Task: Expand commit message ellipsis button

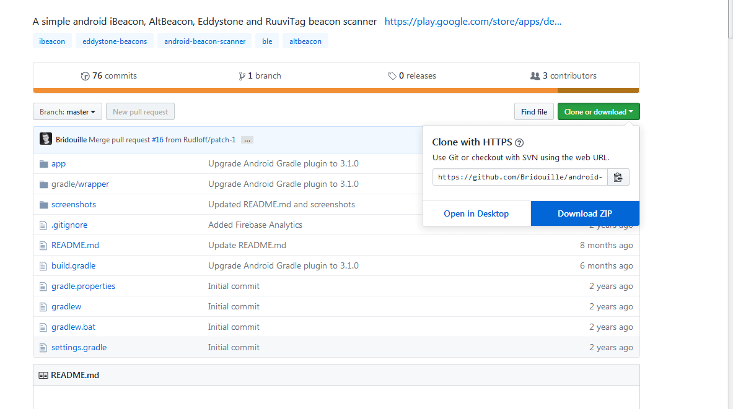Action: point(247,140)
